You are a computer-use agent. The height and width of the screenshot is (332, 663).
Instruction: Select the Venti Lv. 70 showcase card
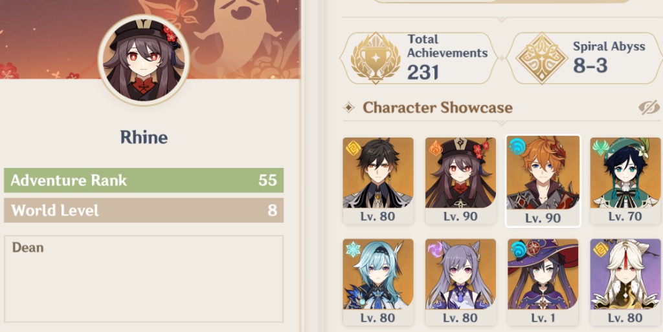coord(625,181)
